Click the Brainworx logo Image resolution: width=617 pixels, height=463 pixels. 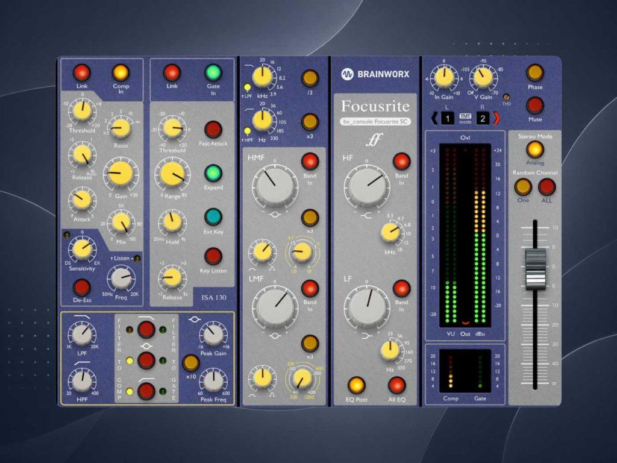click(x=375, y=74)
